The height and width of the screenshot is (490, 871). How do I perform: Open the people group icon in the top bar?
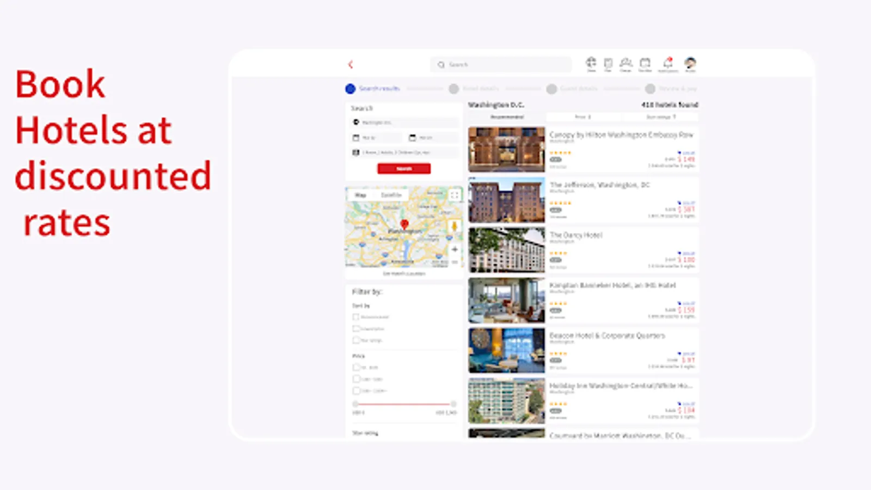coord(626,64)
